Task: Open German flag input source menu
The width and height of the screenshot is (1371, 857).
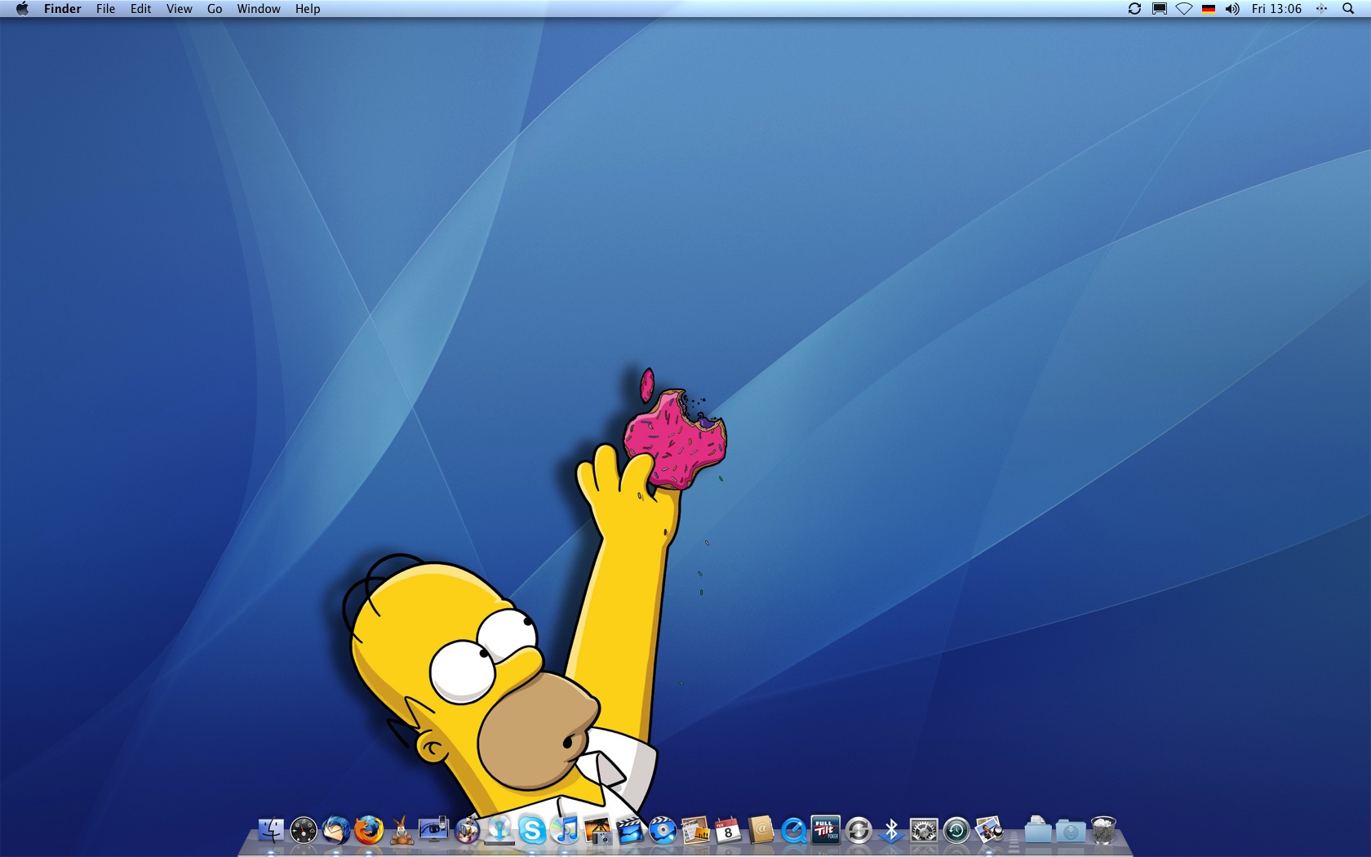Action: pyautogui.click(x=1209, y=9)
